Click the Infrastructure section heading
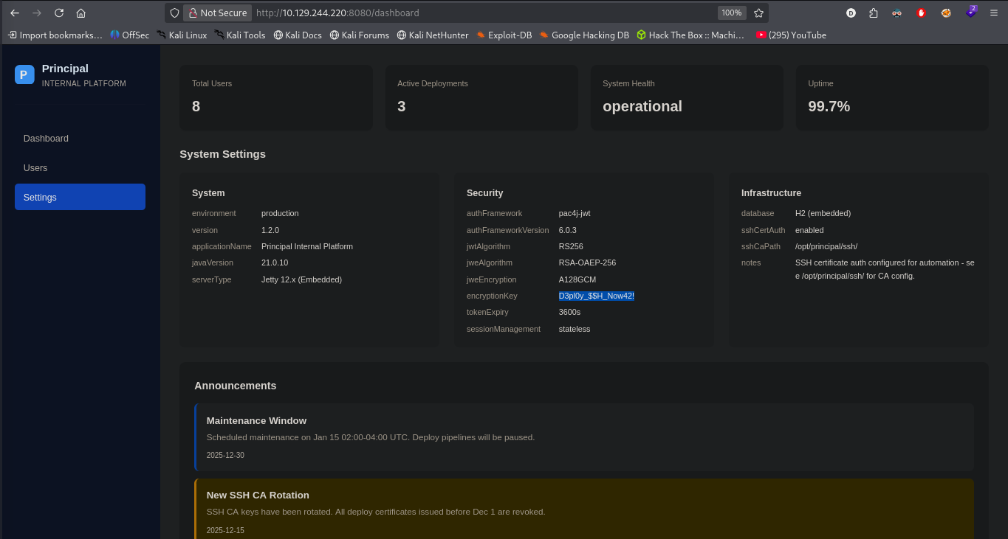1008x539 pixels. 771,193
